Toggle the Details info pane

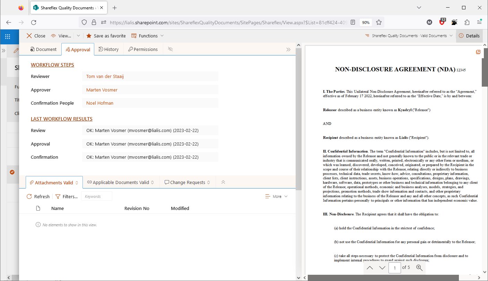[469, 36]
